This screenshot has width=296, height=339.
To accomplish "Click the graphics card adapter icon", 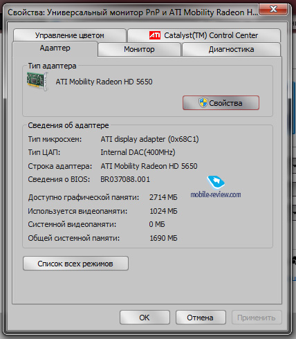I will 37,81.
